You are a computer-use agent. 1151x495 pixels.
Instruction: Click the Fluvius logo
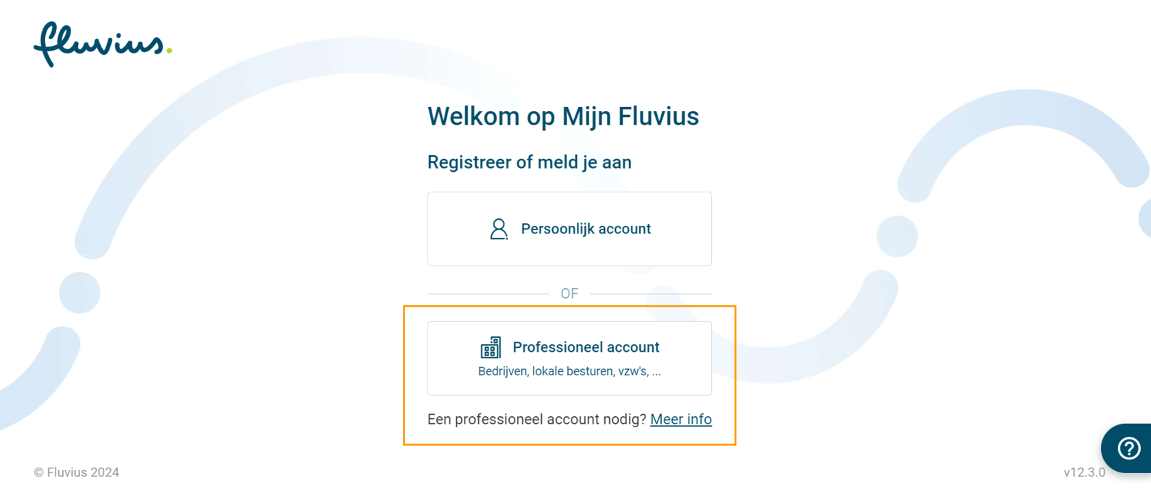click(101, 46)
